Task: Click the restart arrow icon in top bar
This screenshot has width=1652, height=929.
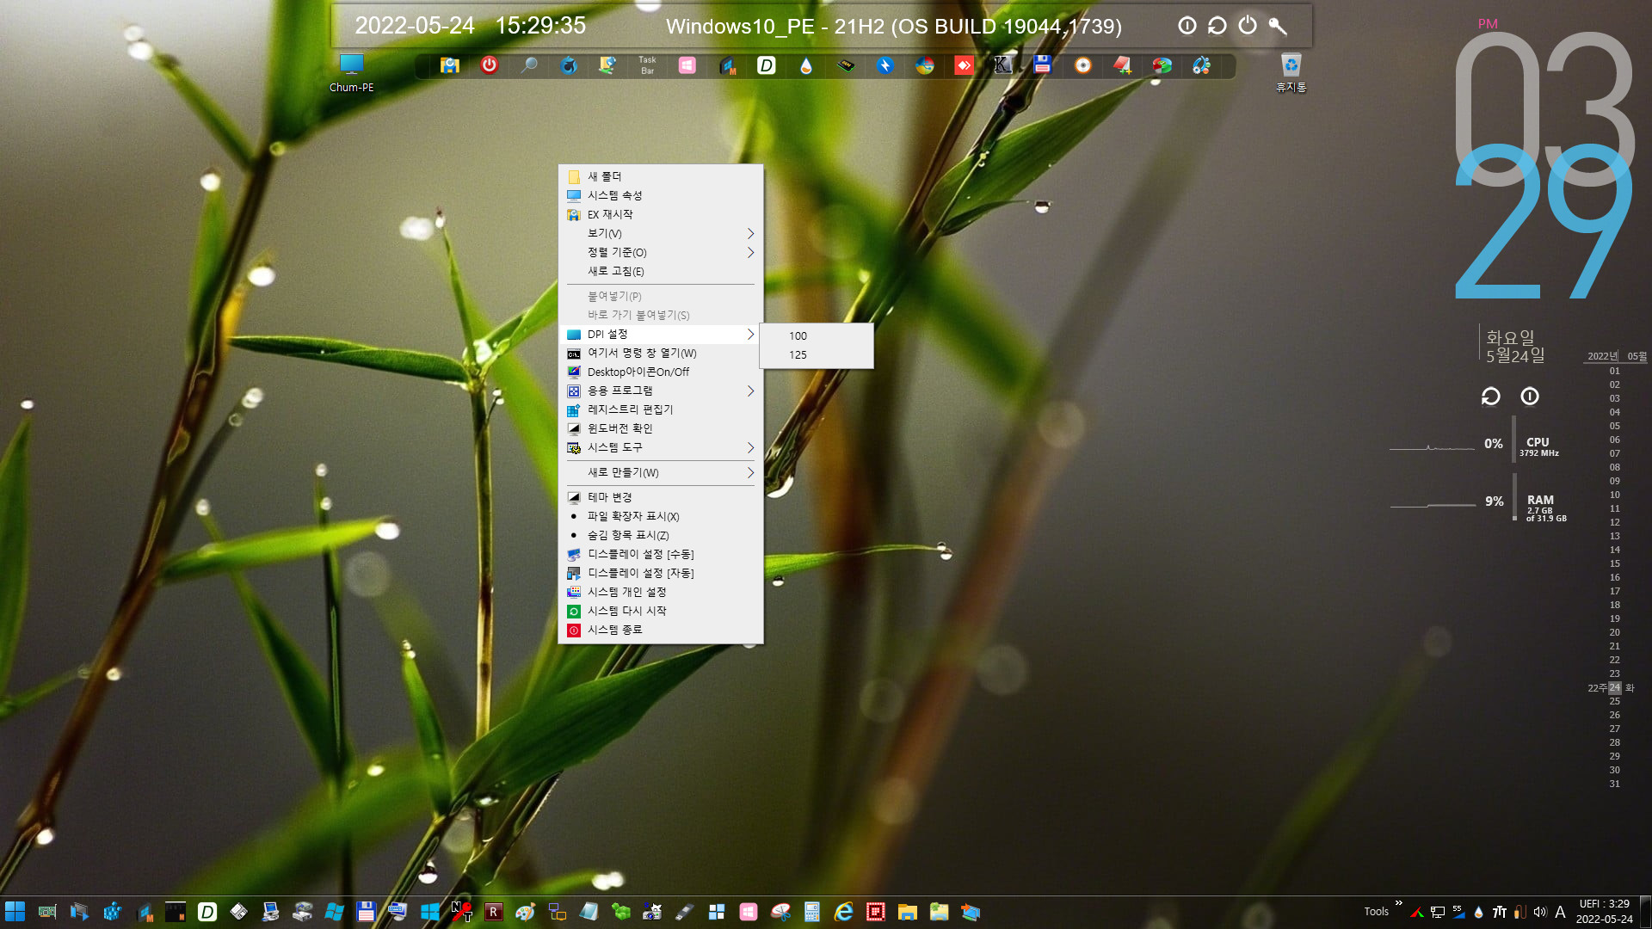Action: [1217, 26]
